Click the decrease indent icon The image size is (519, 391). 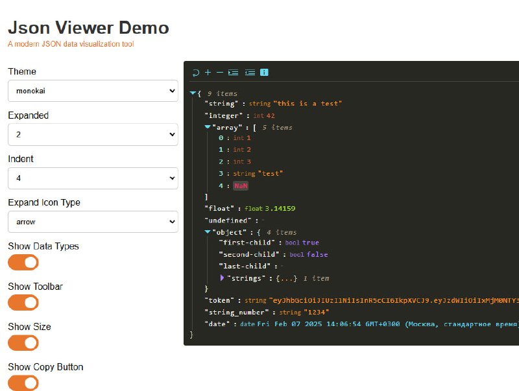tap(250, 72)
